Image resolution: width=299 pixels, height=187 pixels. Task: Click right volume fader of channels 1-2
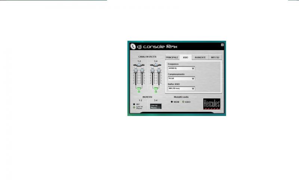click(142, 70)
